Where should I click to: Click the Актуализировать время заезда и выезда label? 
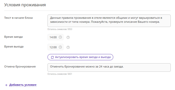tap(83, 57)
